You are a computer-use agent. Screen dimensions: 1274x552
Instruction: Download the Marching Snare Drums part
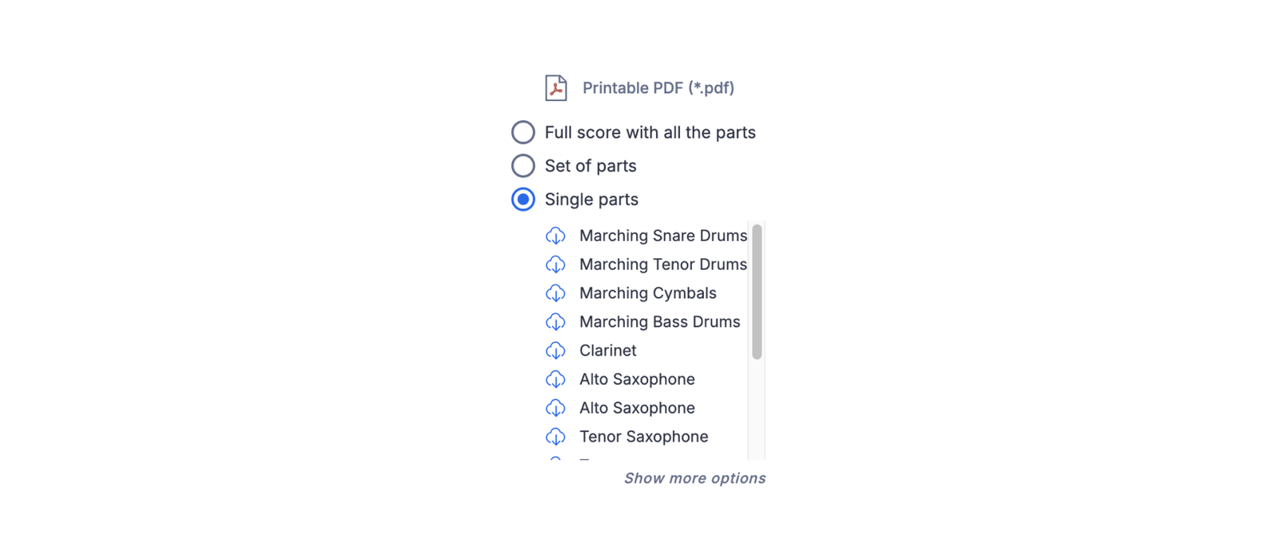(555, 235)
